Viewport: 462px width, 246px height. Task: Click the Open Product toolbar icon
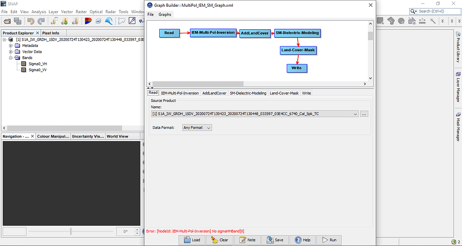click(7, 21)
